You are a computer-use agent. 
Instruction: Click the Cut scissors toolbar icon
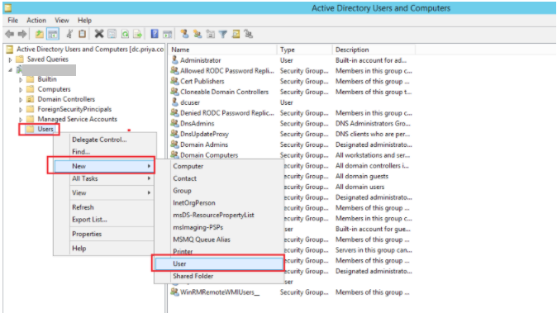[69, 34]
